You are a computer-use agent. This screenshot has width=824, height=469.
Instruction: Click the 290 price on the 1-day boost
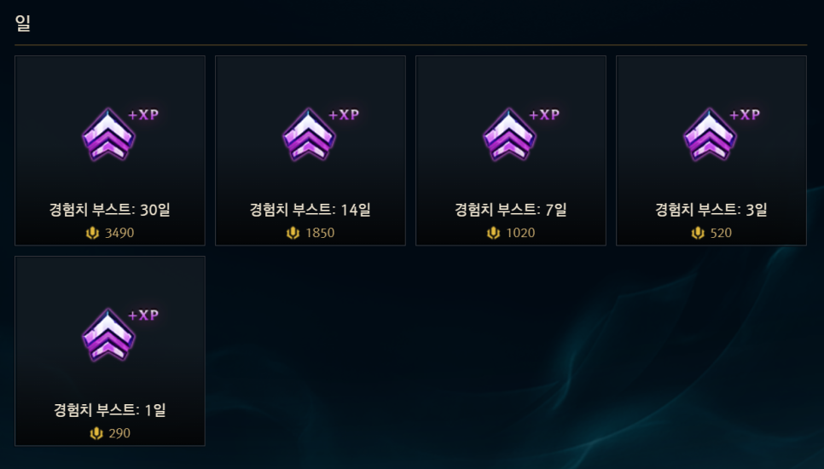point(119,433)
